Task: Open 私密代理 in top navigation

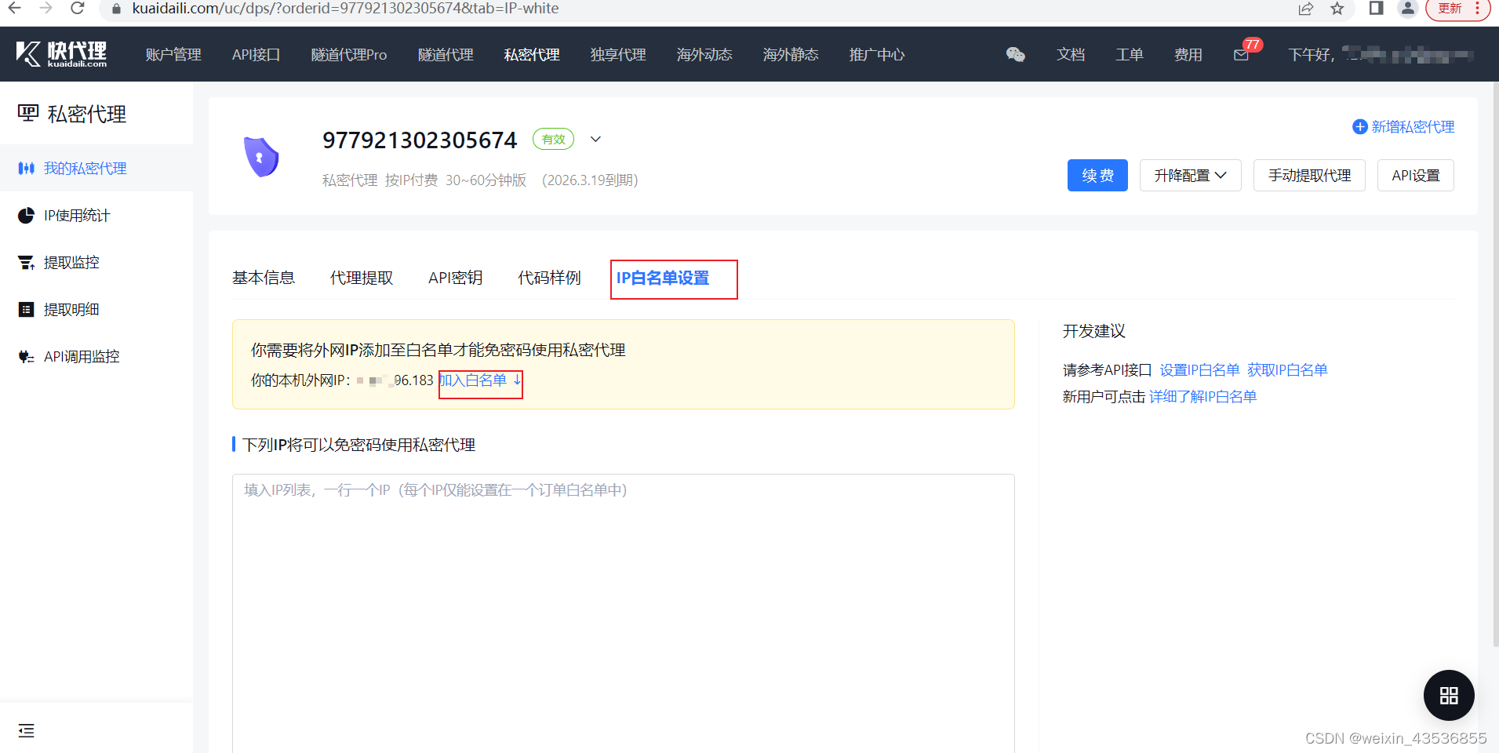Action: [532, 54]
